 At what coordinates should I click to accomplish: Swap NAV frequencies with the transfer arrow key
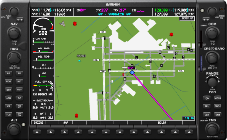tap(20, 20)
